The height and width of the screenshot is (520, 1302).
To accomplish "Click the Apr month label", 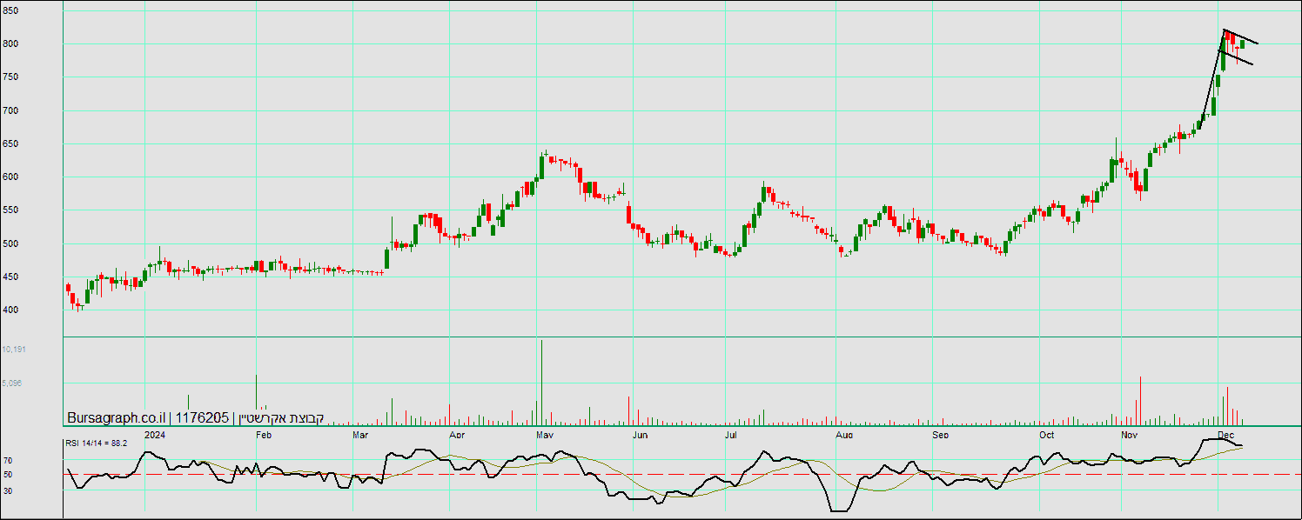I will (x=456, y=434).
